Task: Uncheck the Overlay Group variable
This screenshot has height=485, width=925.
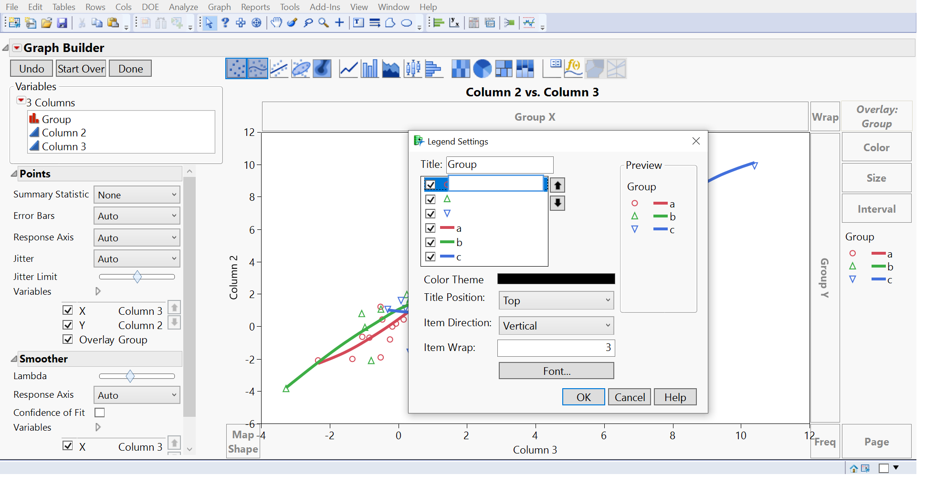Action: (68, 339)
